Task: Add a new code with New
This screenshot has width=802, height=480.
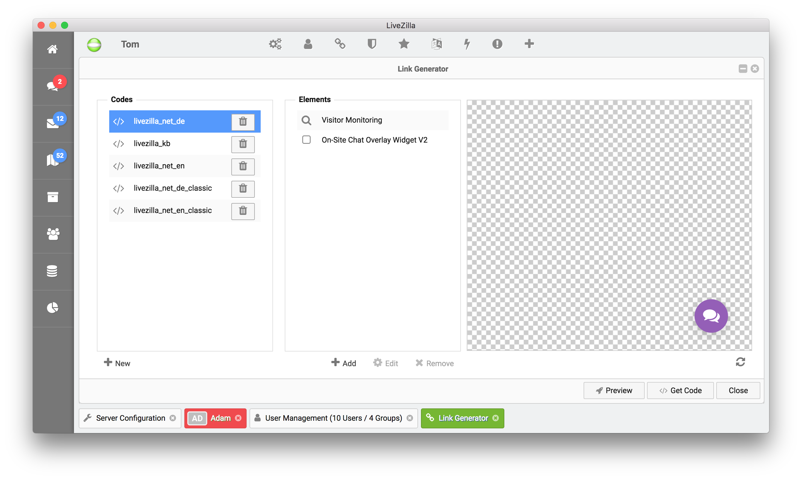Action: click(117, 363)
